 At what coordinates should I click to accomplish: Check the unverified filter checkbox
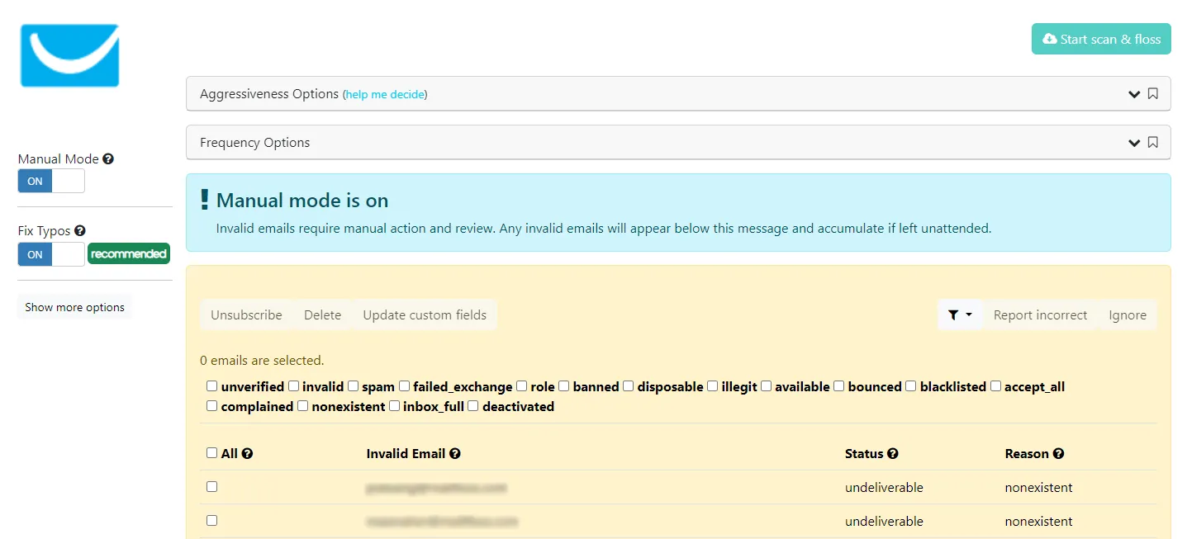coord(212,386)
